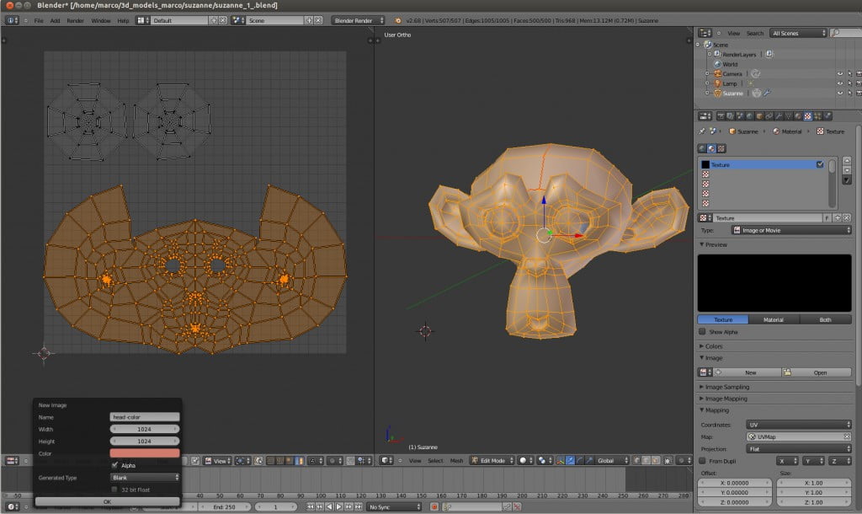Move texture slot up arrow
The image size is (862, 514).
[x=847, y=161]
